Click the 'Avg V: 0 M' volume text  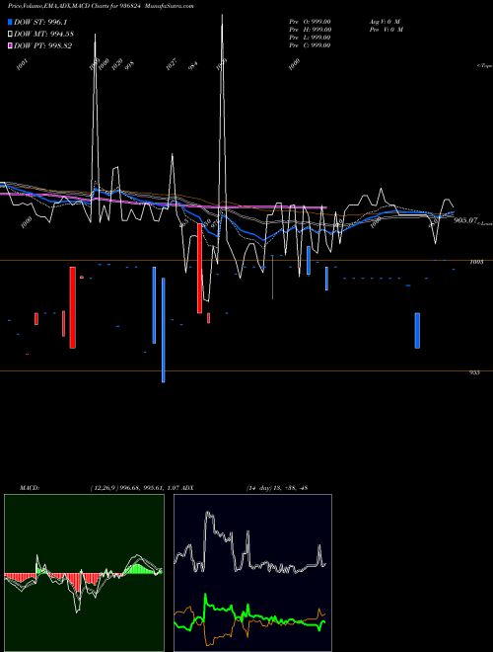coord(385,22)
